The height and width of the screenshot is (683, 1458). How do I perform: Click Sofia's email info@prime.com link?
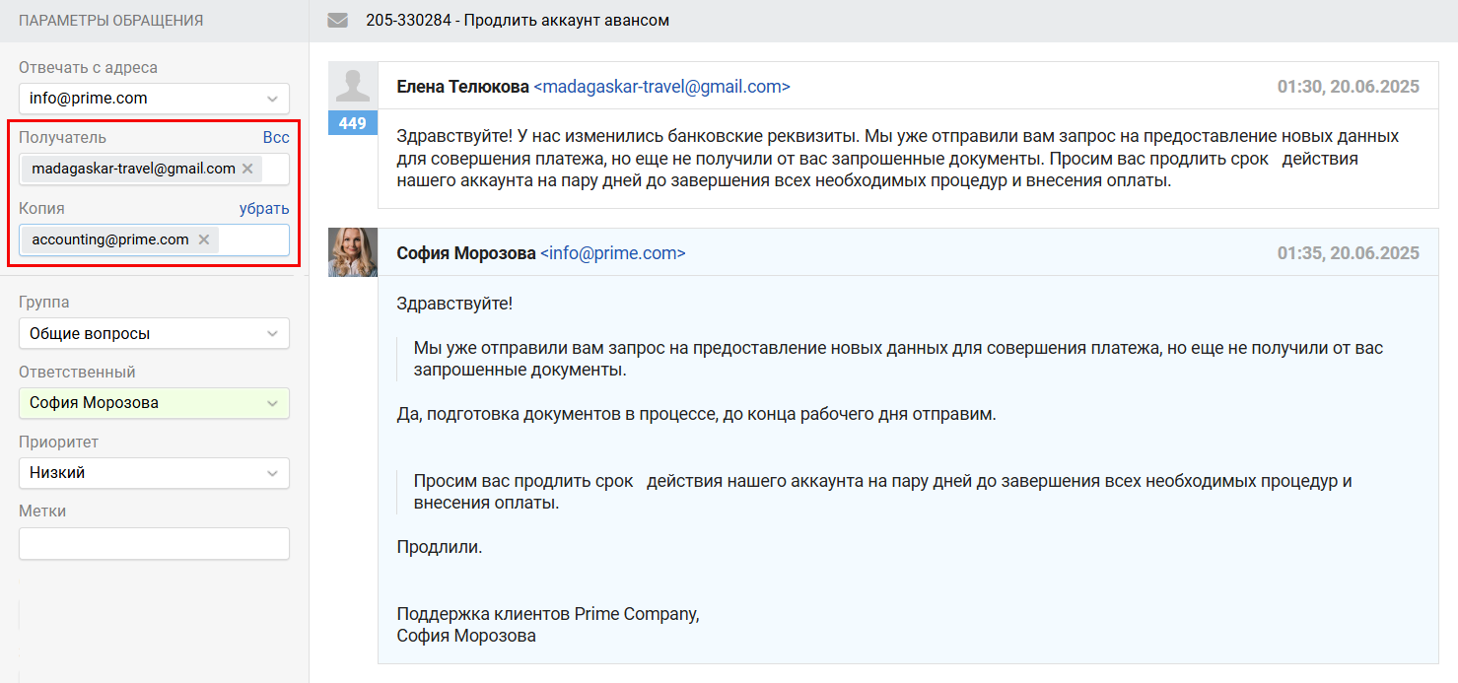pyautogui.click(x=612, y=253)
